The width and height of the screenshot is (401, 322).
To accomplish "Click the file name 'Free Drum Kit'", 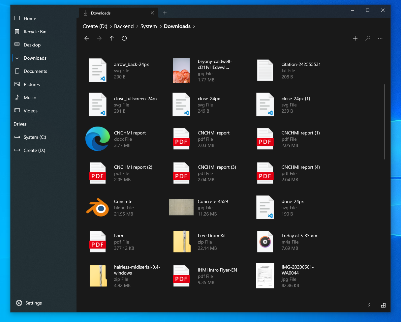I will [212, 236].
